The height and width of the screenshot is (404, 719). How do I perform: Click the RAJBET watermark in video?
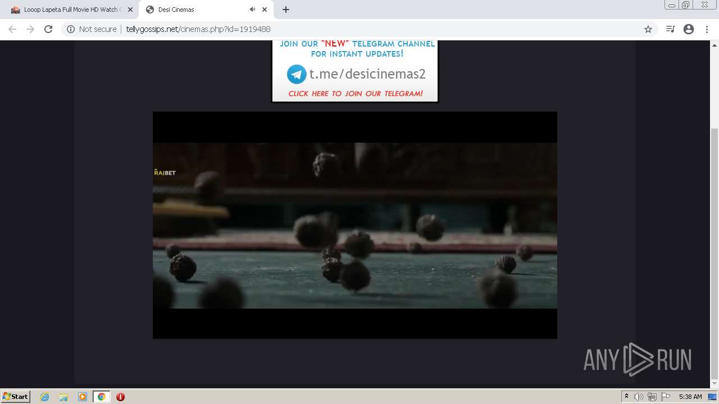pos(165,172)
